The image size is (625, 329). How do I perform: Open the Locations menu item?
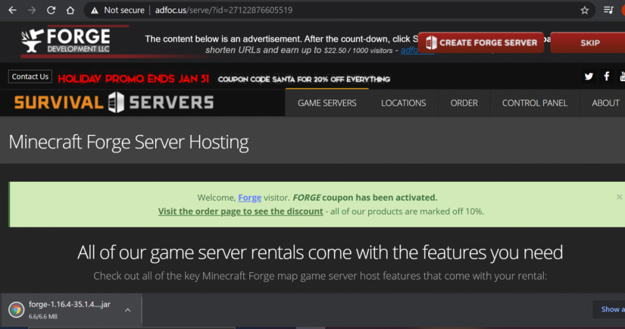403,103
